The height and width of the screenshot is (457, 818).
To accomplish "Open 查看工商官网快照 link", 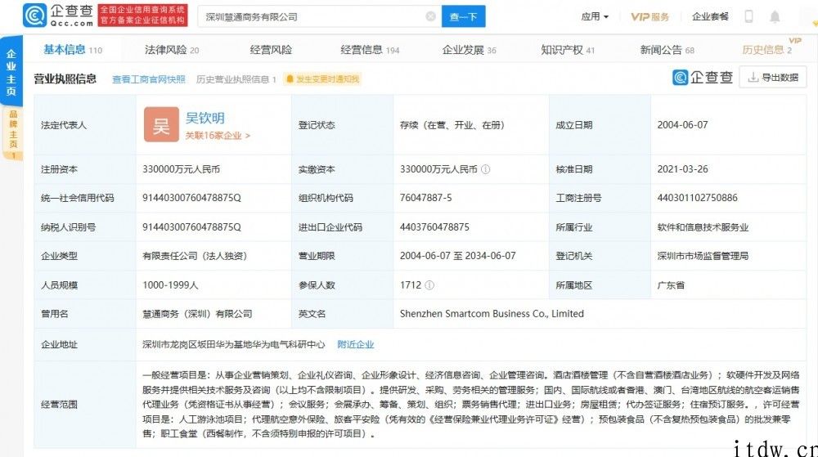I will (x=149, y=79).
